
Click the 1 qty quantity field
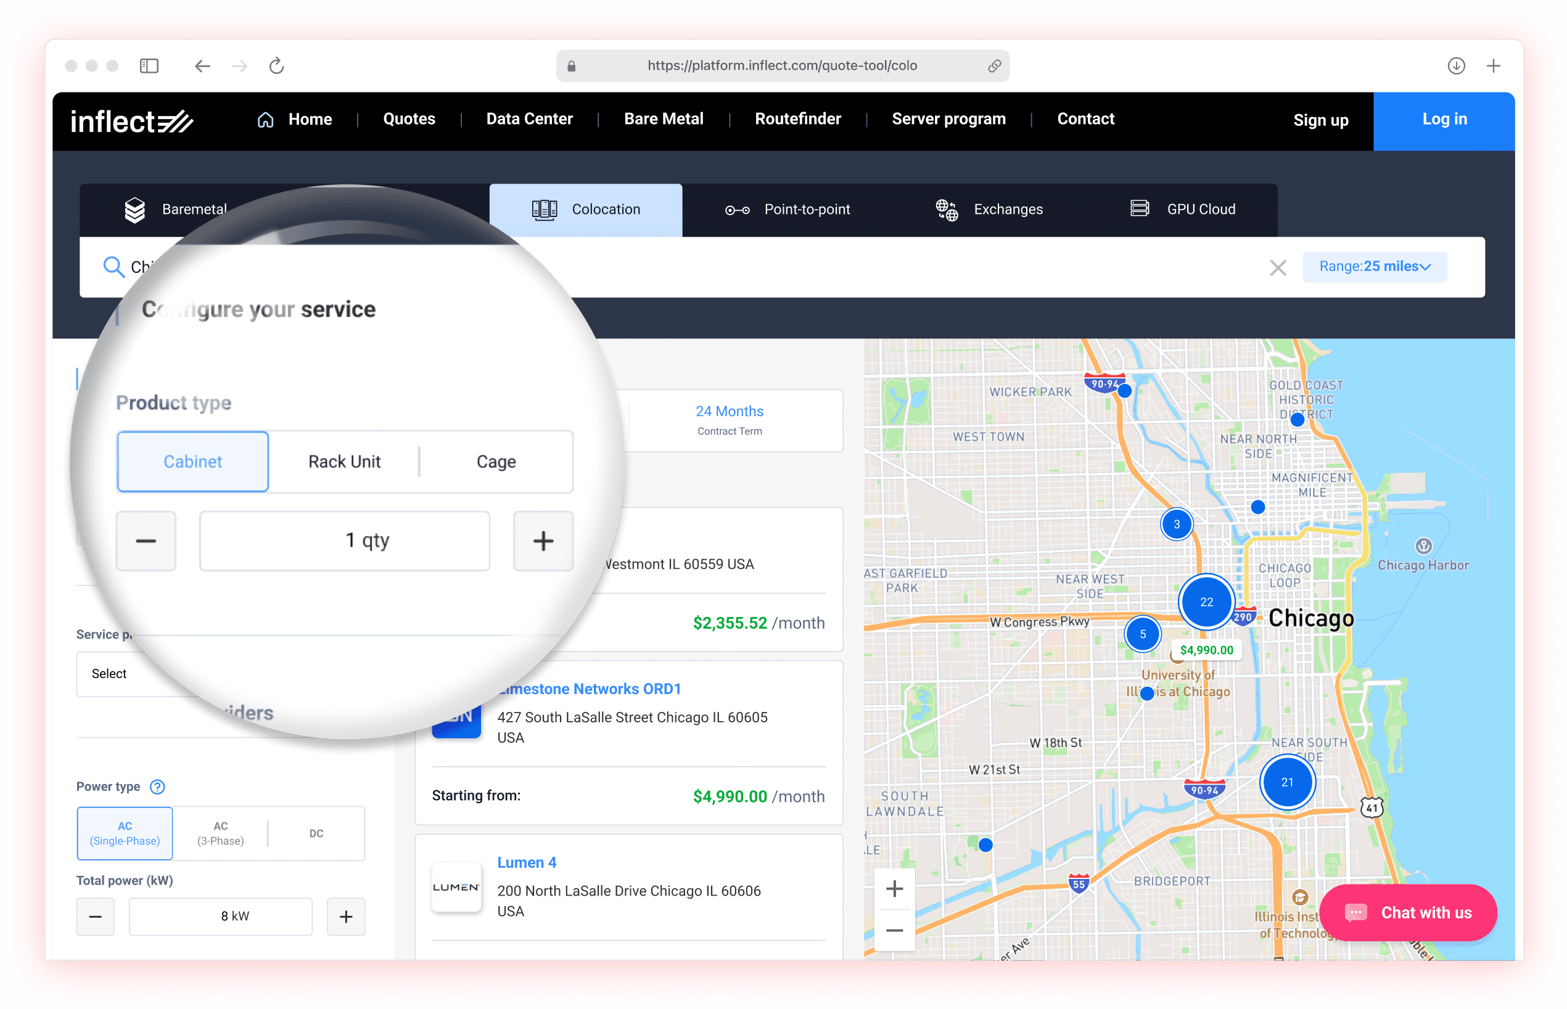[x=345, y=541]
